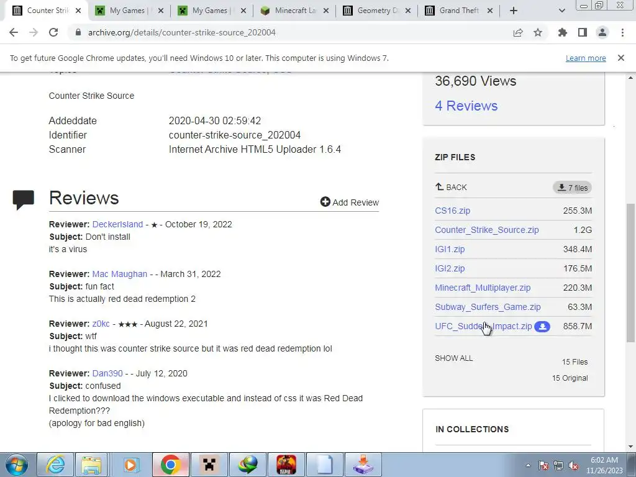Reload the archive.org page
Viewport: 636px width, 477px height.
[x=53, y=32]
